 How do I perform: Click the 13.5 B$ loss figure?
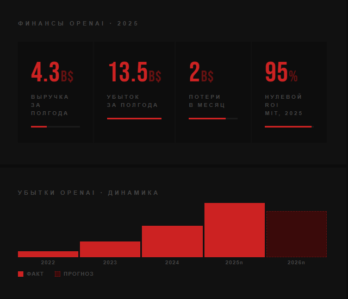135,72
